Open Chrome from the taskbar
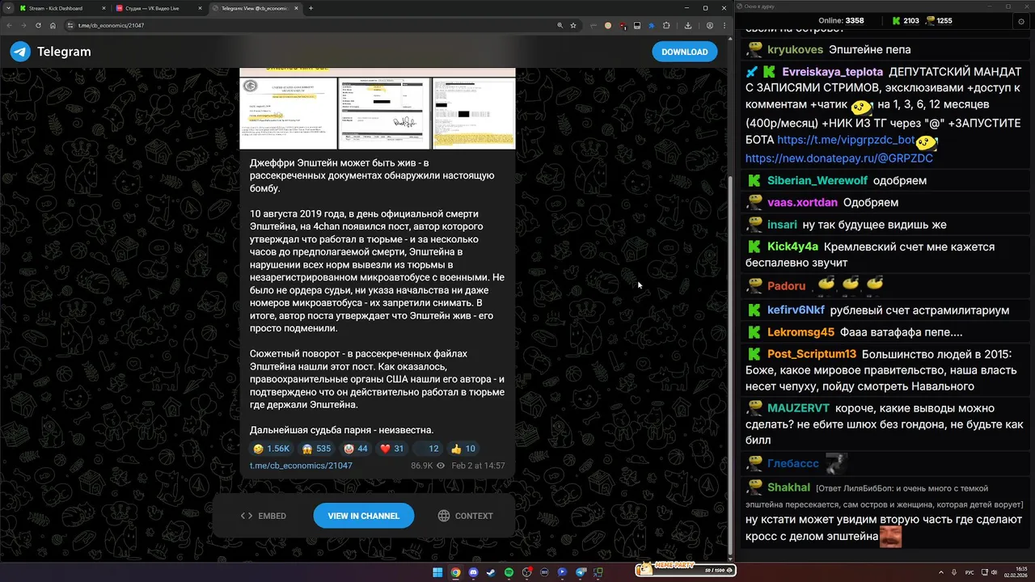Screen dimensions: 1035x582 pyautogui.click(x=455, y=571)
